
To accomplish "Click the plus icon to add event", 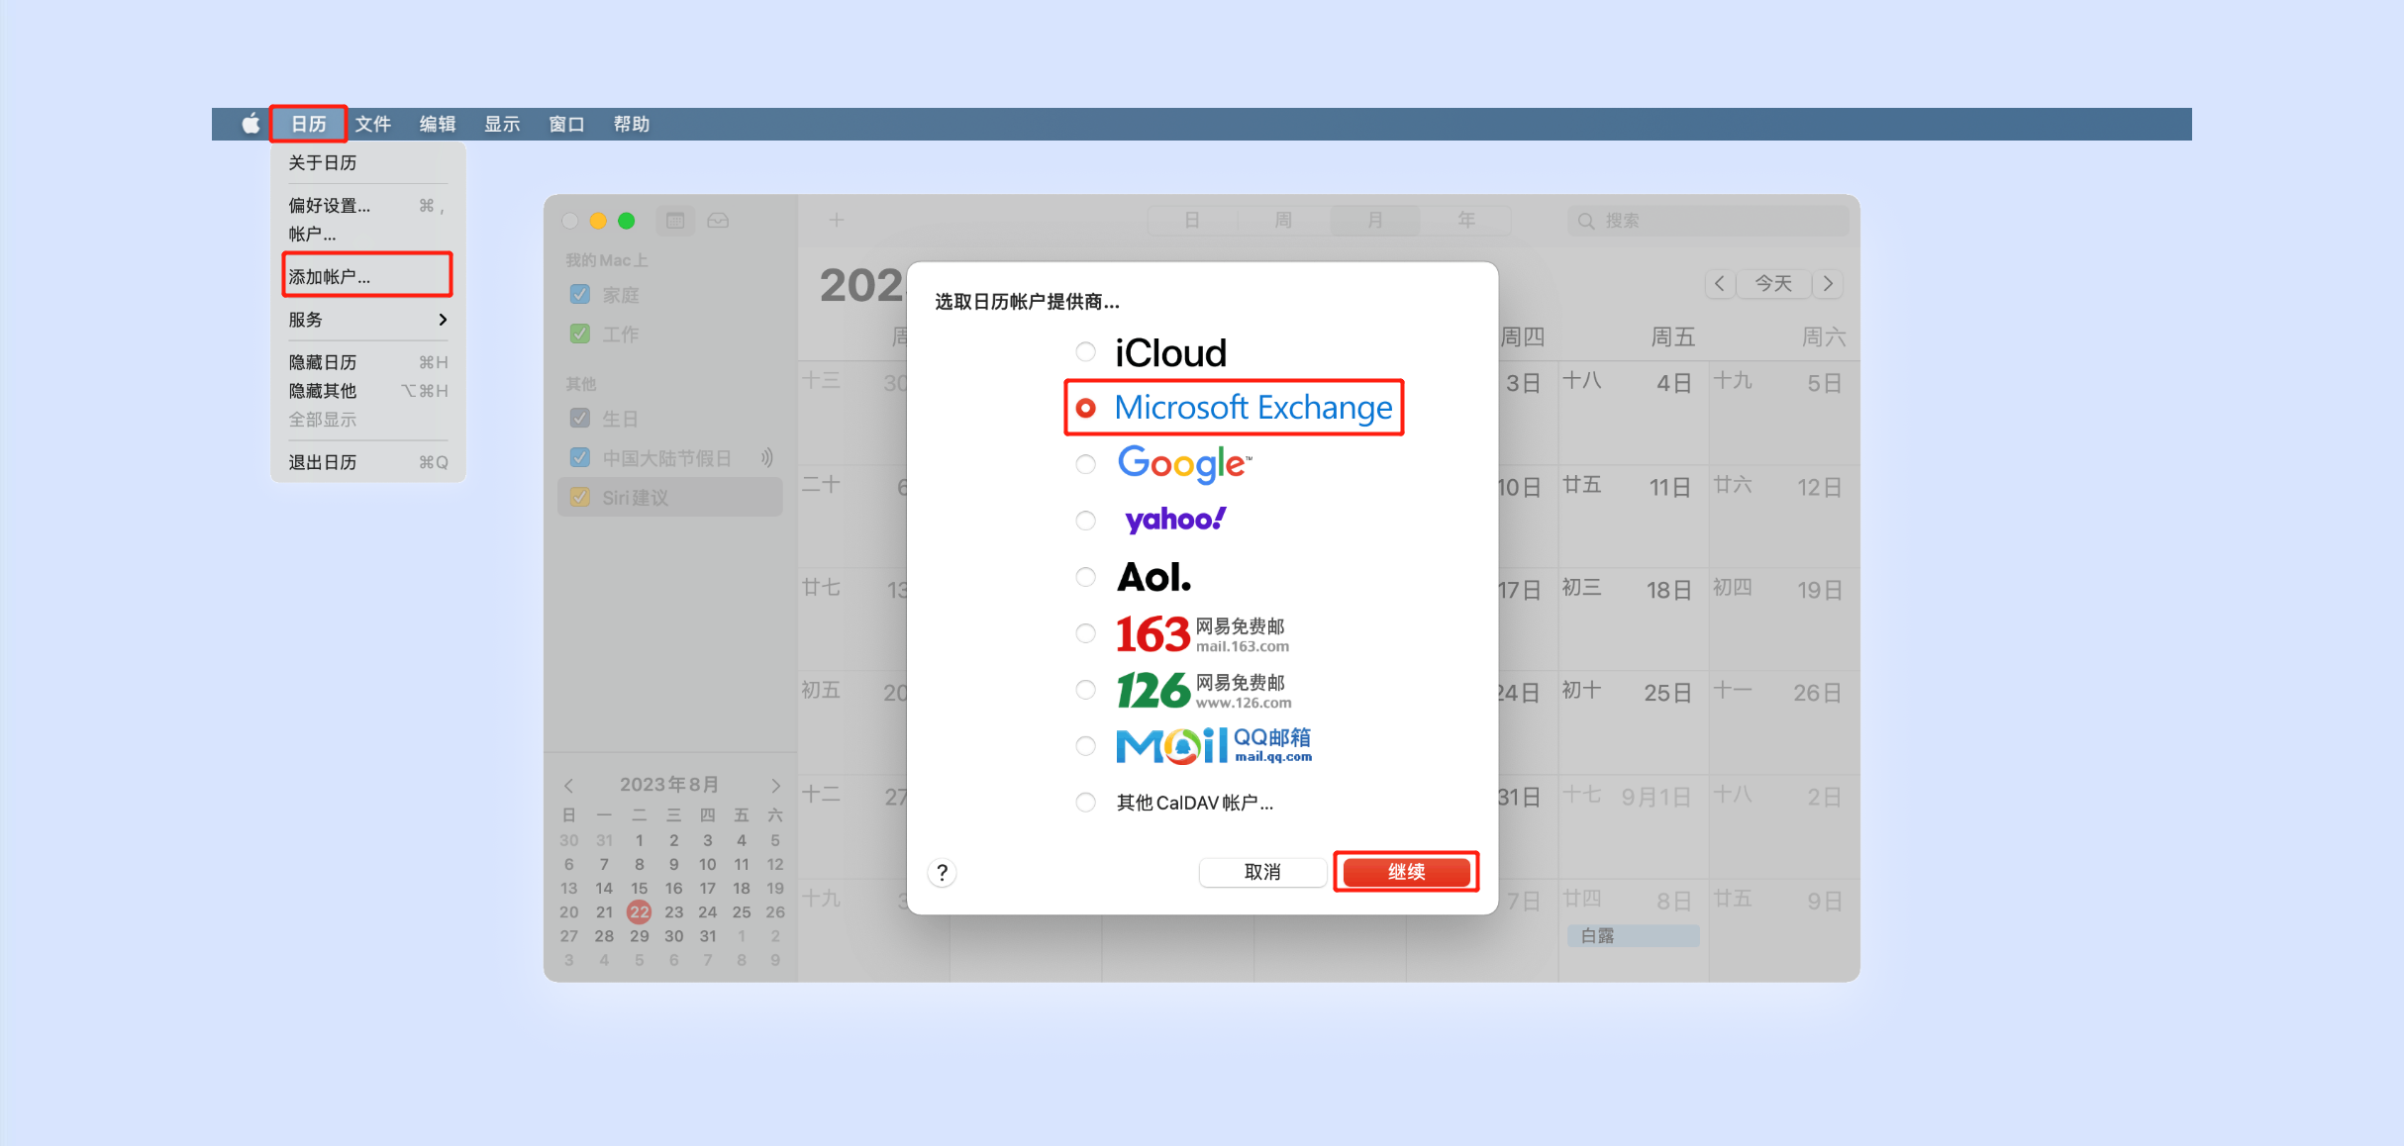I will [837, 220].
